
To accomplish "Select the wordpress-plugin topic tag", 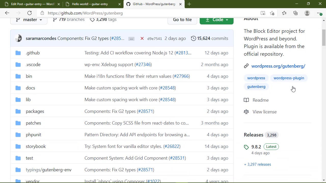I will 289,78.
